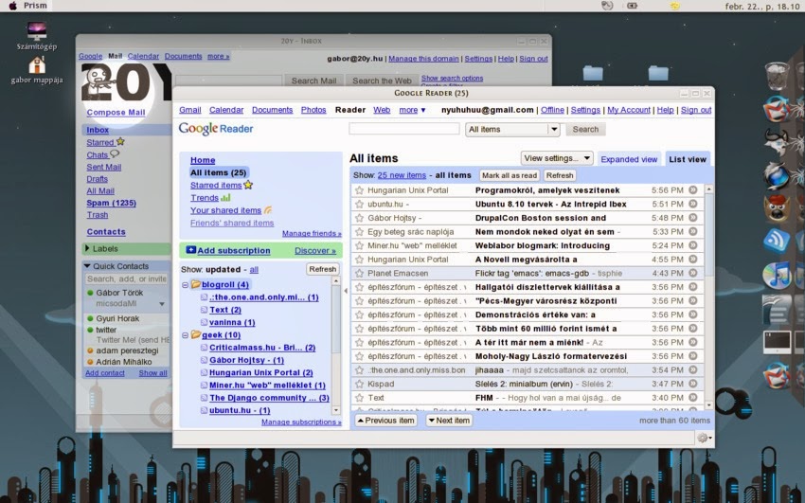This screenshot has height=503, width=805.
Task: Launch the music note dock icon
Action: 777,275
